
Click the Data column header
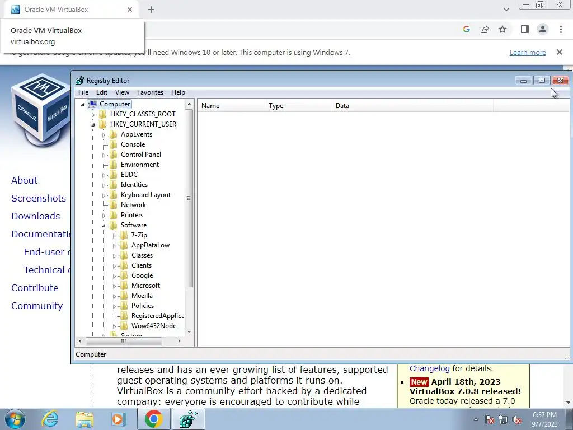(x=412, y=106)
